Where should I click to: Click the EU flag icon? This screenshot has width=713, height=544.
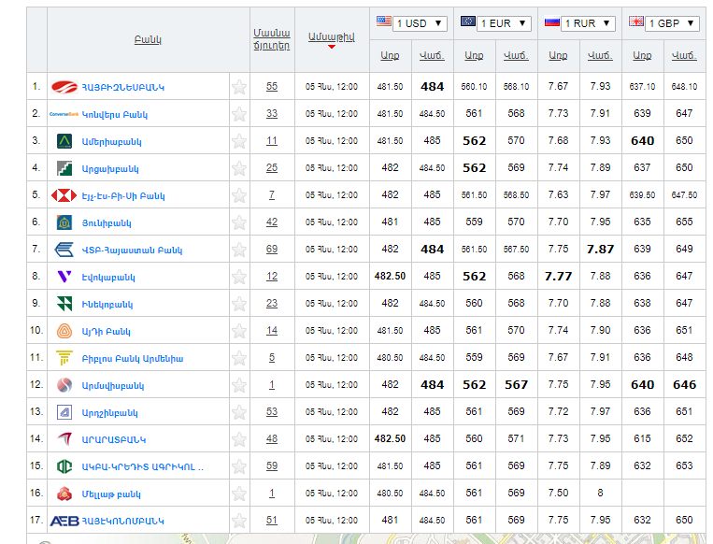(468, 21)
